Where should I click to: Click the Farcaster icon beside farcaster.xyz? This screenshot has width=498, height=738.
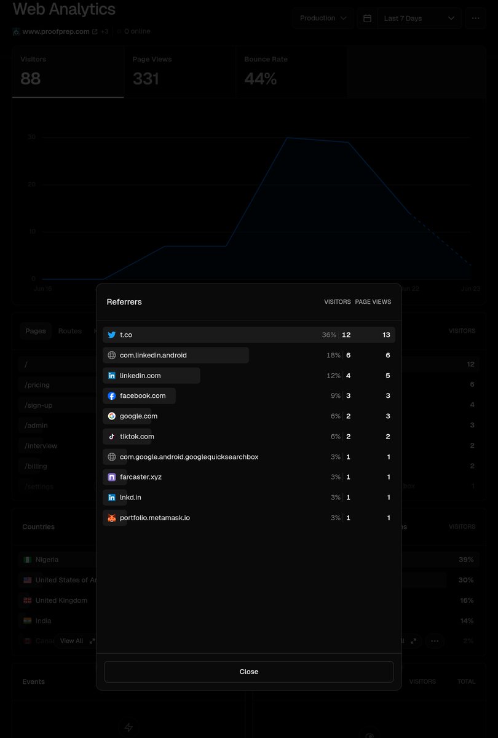(111, 477)
